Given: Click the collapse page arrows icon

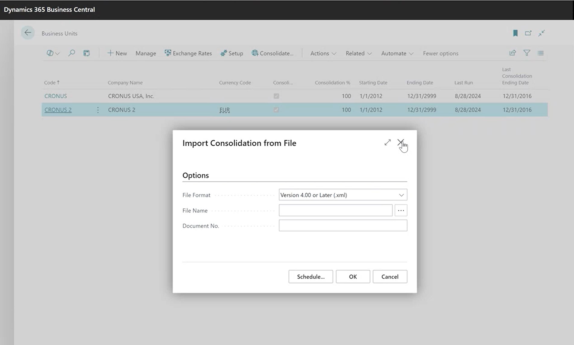Looking at the screenshot, I should click(x=541, y=33).
